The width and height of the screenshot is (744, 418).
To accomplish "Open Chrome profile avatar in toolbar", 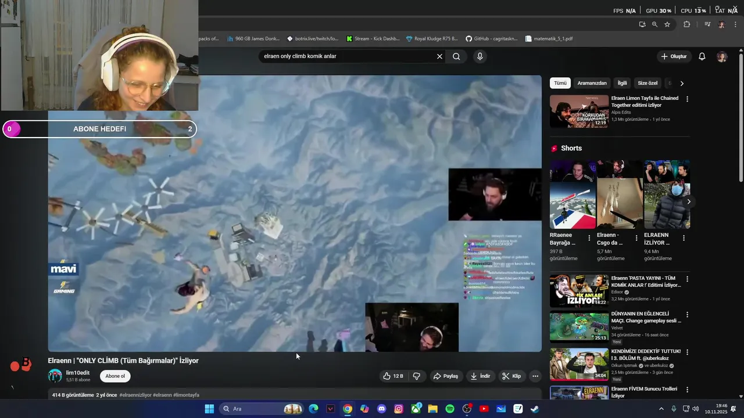I will pyautogui.click(x=721, y=24).
